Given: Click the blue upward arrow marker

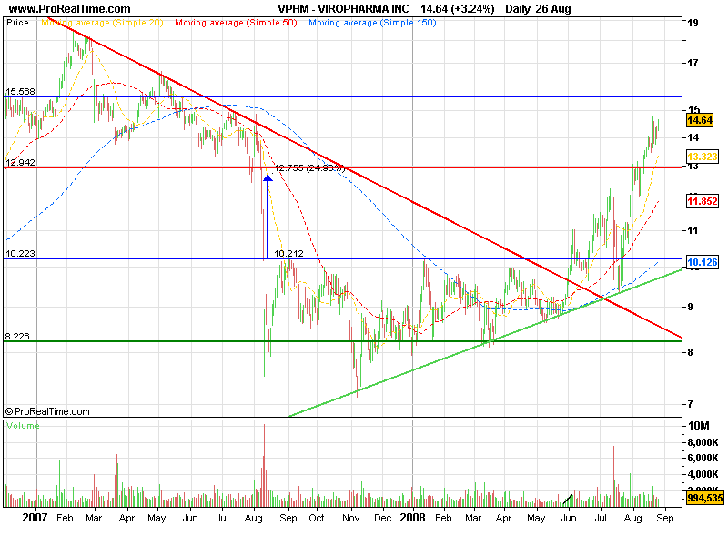Looking at the screenshot, I should point(268,216).
